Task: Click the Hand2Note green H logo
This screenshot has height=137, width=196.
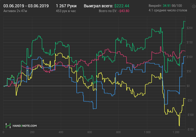Action: click(x=8, y=126)
